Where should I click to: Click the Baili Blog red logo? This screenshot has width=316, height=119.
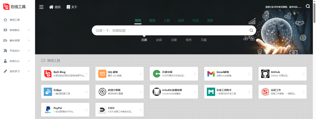click(48, 74)
